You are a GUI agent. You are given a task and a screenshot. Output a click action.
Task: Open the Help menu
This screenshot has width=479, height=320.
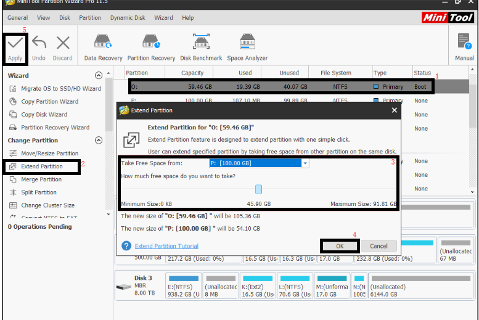pos(188,18)
